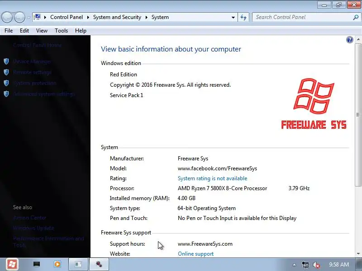The height and width of the screenshot is (271, 362).
Task: Open the black monitor icon on the taskbar
Action: click(37, 264)
